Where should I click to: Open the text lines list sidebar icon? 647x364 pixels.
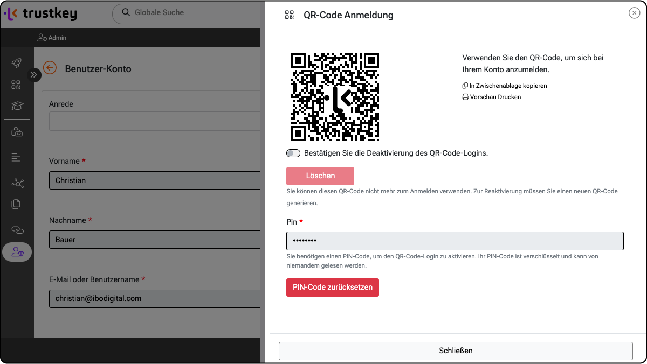click(x=16, y=158)
